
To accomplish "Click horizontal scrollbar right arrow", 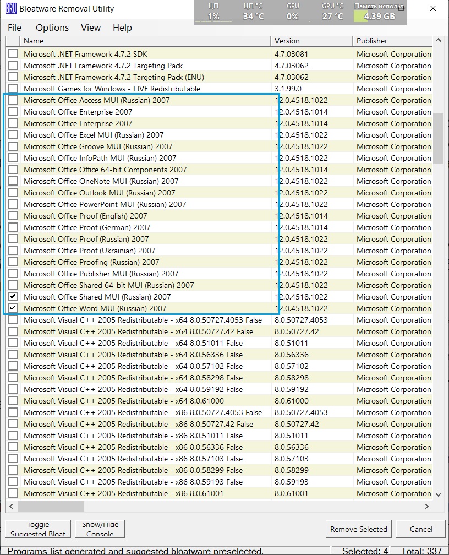I will coord(426,506).
